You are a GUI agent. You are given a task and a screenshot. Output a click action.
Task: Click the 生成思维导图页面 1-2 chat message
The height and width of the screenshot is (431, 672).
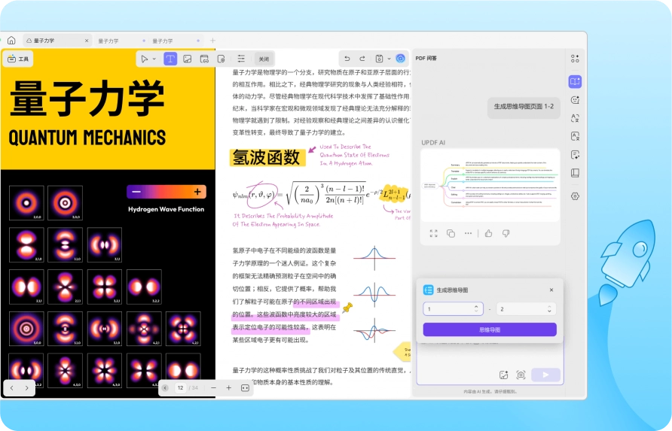coord(524,107)
